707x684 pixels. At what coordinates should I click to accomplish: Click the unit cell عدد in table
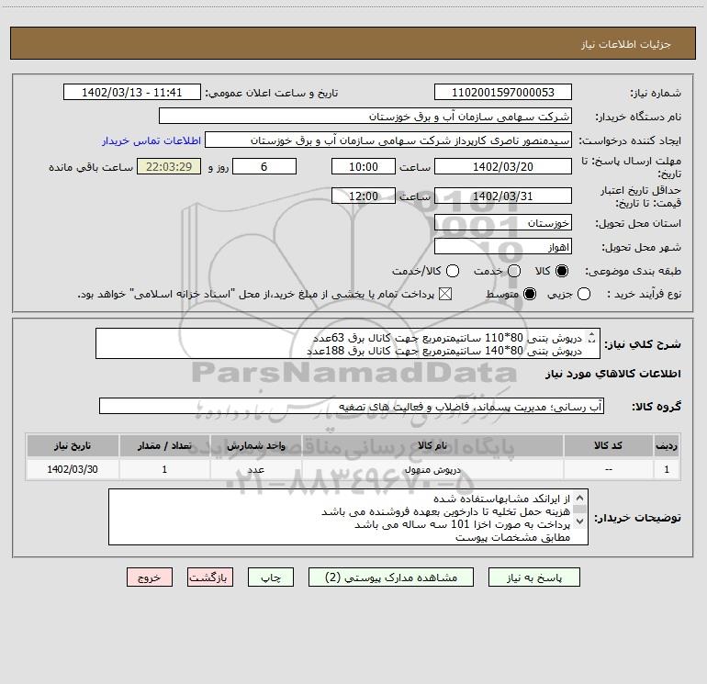[255, 469]
